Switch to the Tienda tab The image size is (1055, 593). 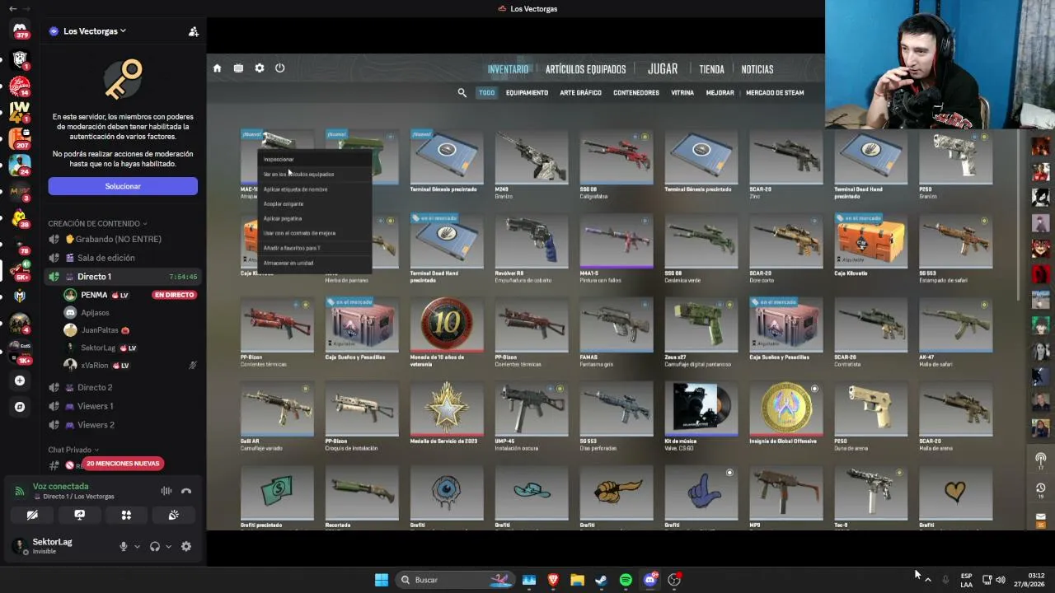tap(711, 69)
